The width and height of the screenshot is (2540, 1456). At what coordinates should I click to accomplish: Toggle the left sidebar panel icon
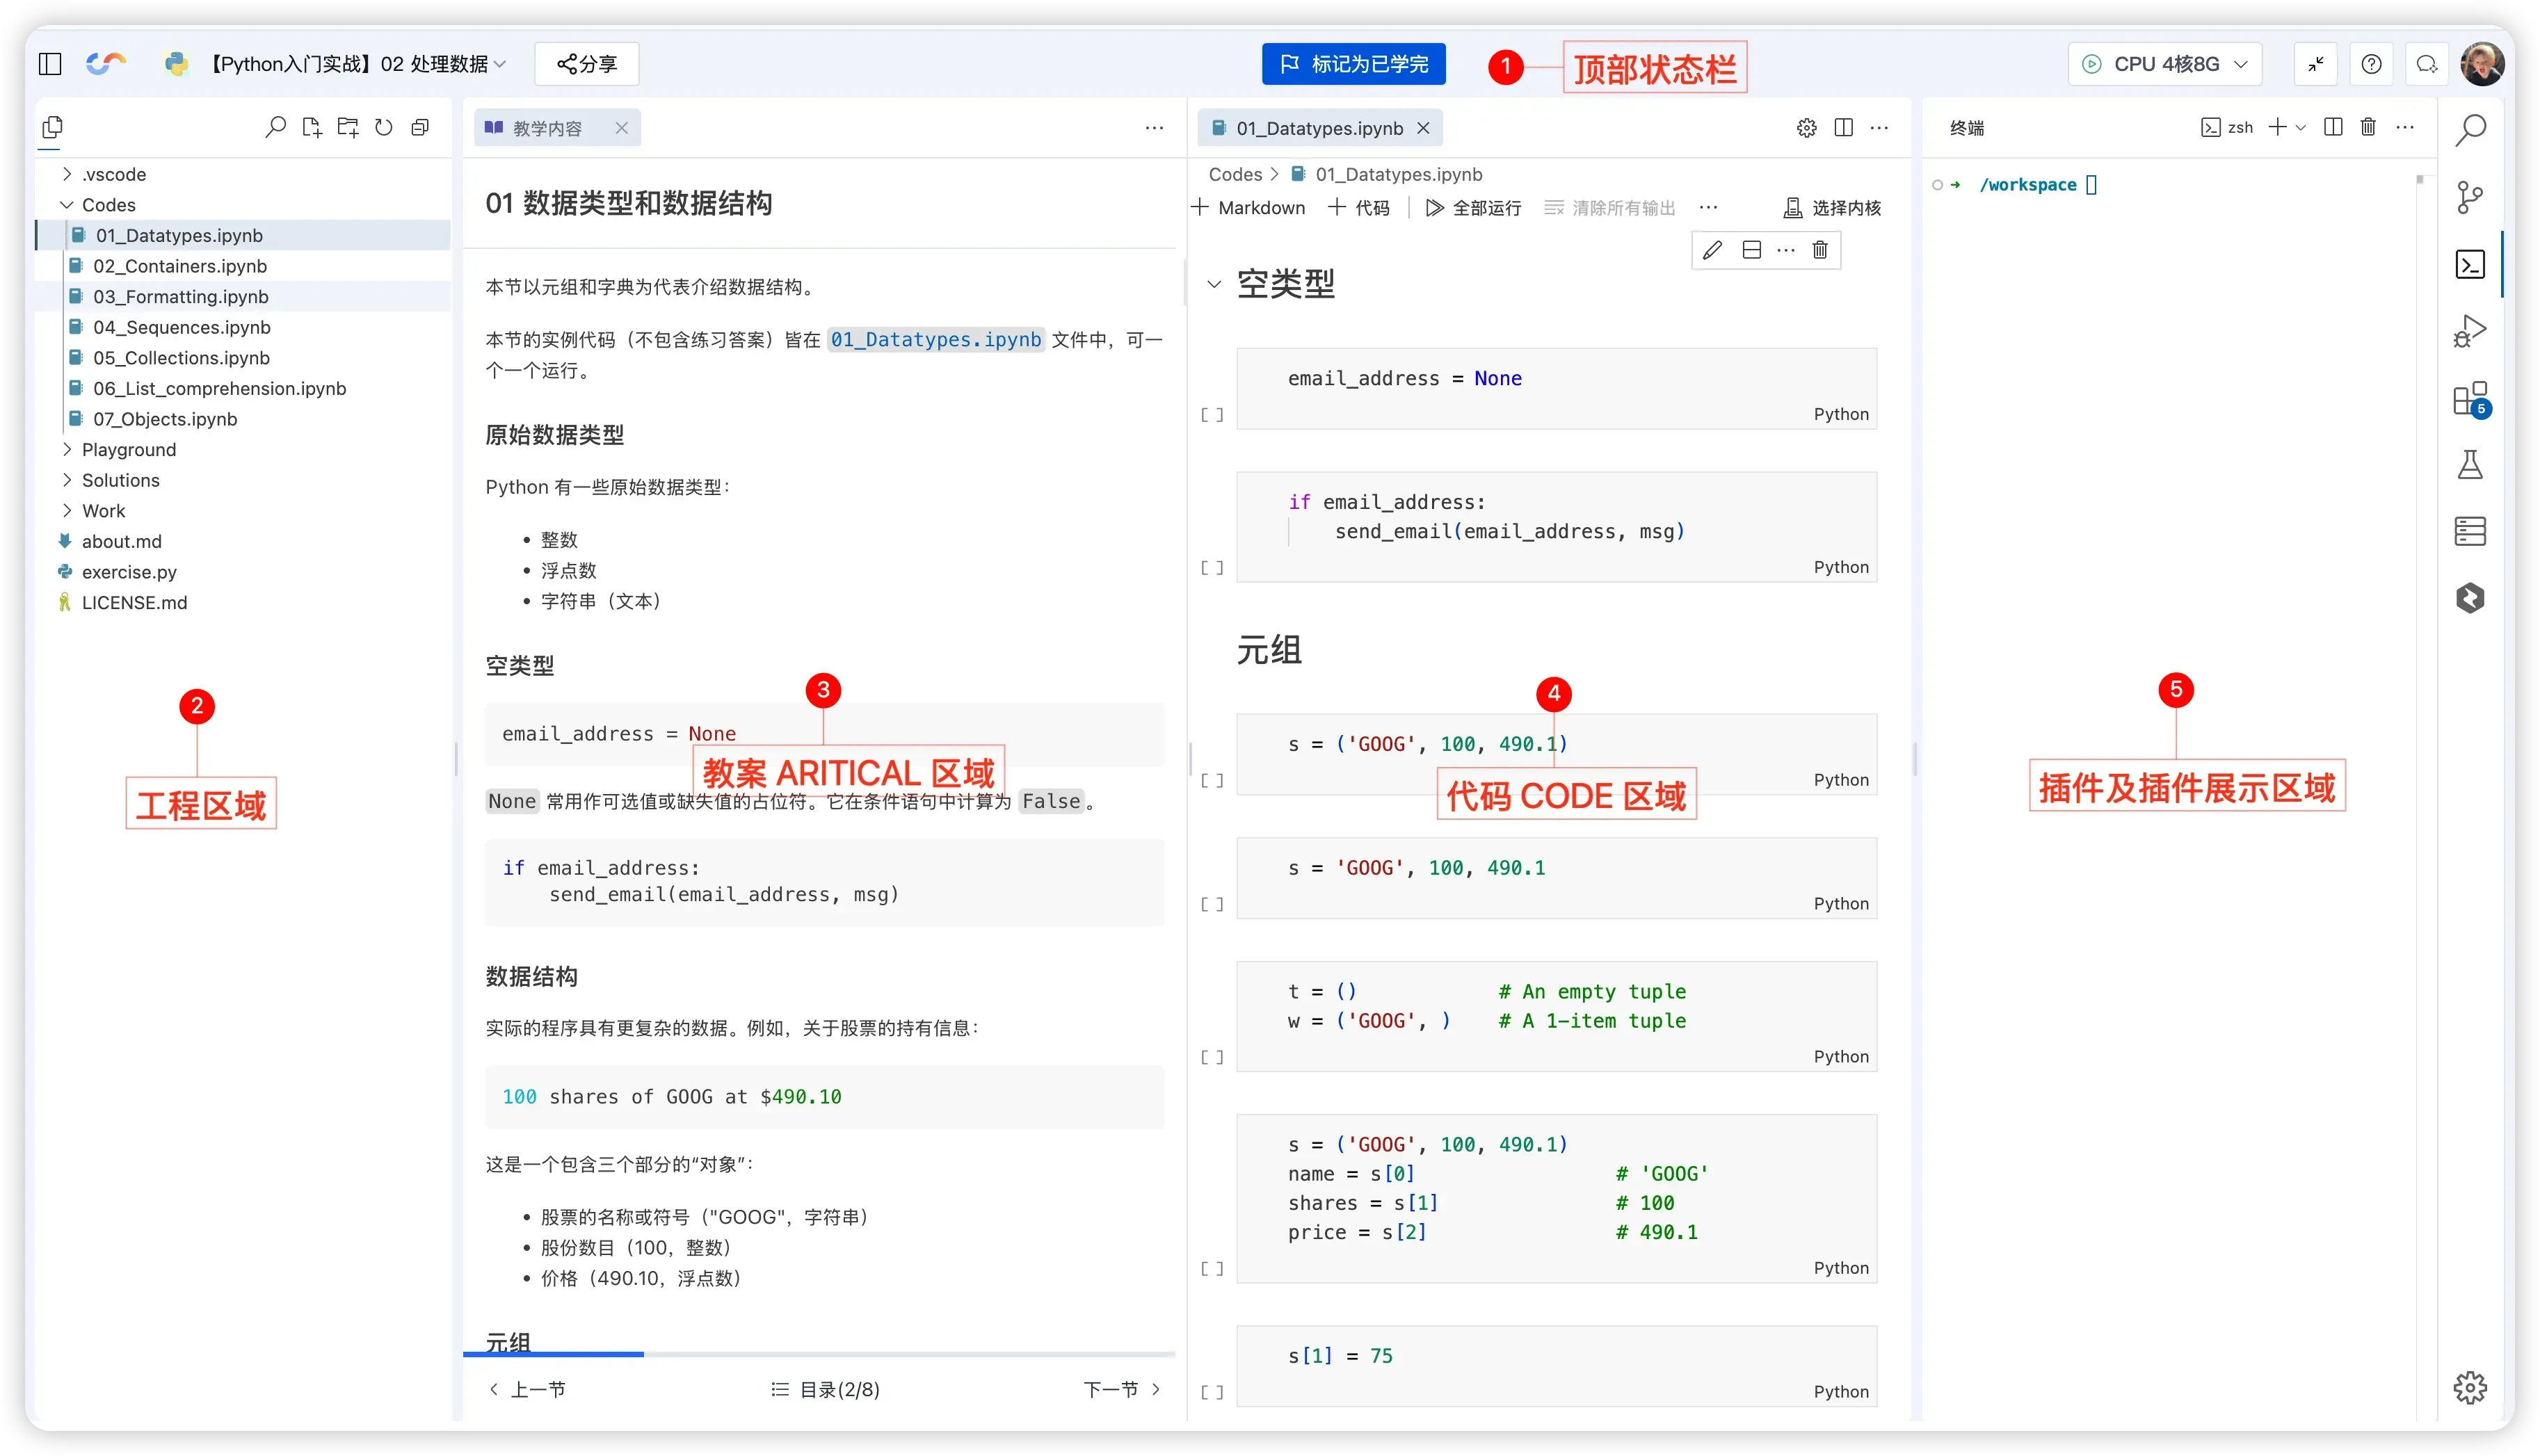[x=50, y=64]
